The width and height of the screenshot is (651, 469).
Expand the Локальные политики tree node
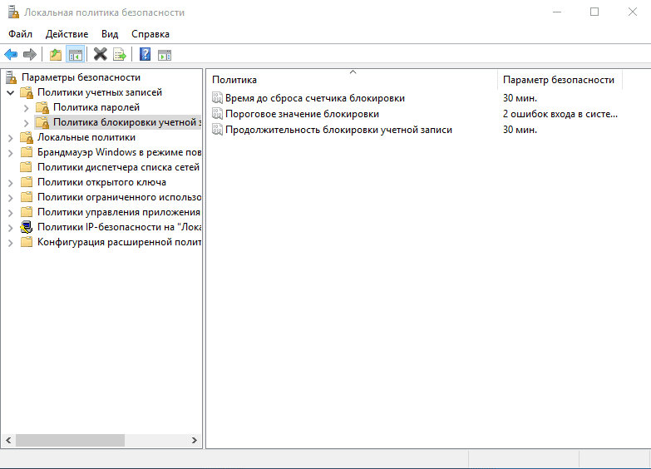[11, 137]
